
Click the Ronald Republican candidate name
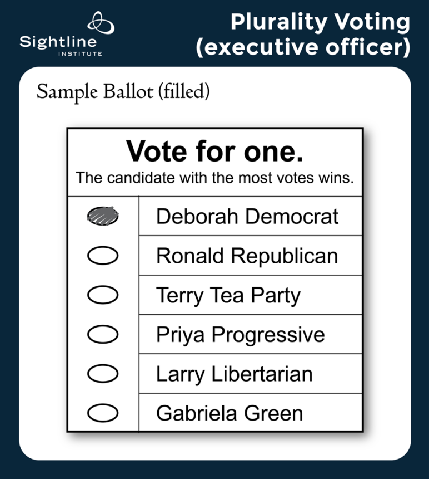[x=247, y=256]
